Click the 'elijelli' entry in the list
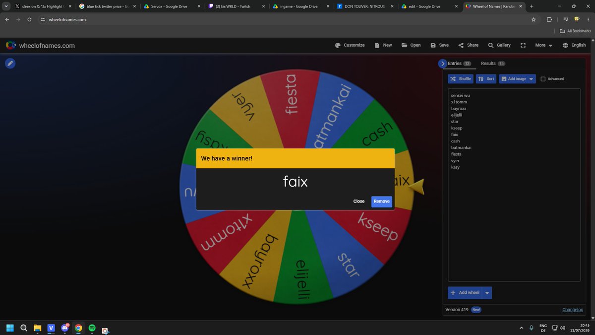 click(457, 115)
